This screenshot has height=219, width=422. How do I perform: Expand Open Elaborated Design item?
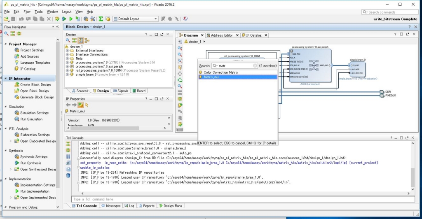11,141
